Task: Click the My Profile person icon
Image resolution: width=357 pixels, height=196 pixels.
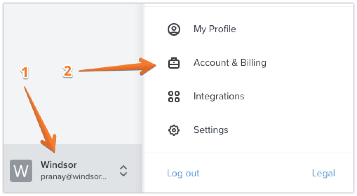Action: (x=174, y=29)
